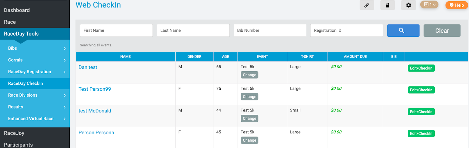Focus the Bib Number search field
The image size is (469, 148).
point(270,30)
